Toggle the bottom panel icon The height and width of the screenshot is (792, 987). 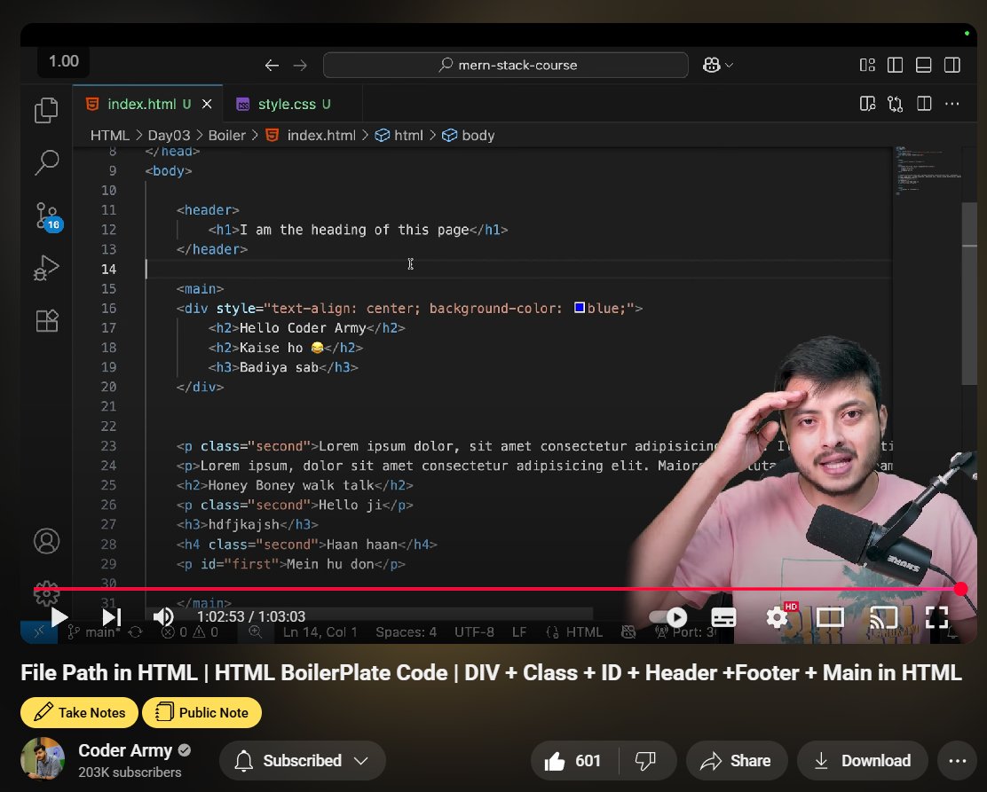pos(923,66)
